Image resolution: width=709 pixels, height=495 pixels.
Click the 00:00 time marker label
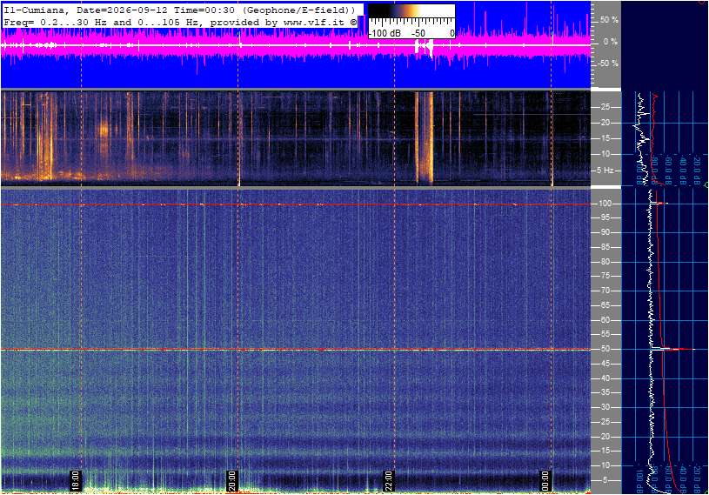(x=545, y=480)
